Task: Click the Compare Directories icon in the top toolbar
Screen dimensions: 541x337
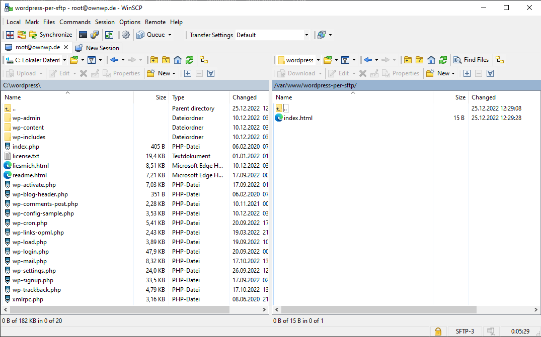Action: pyautogui.click(x=10, y=35)
